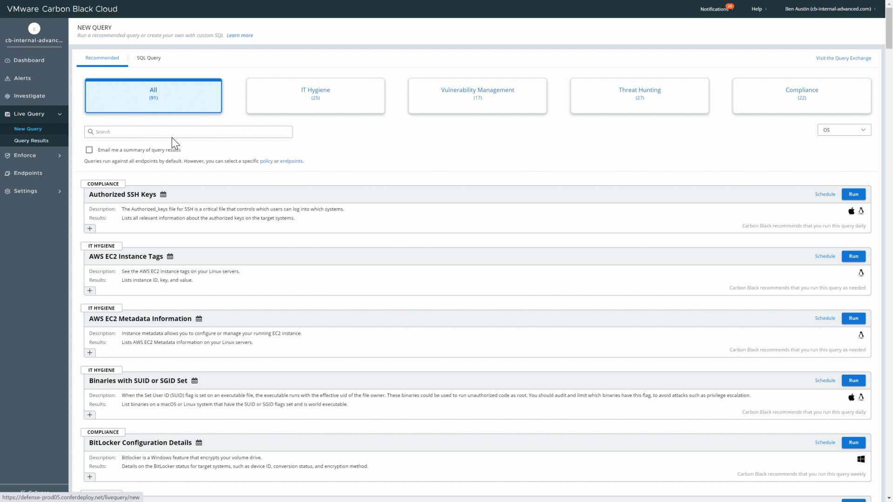The width and height of the screenshot is (893, 502).
Task: Click calendar icon beside AWS EC2 Instance Tags
Action: pos(170,257)
